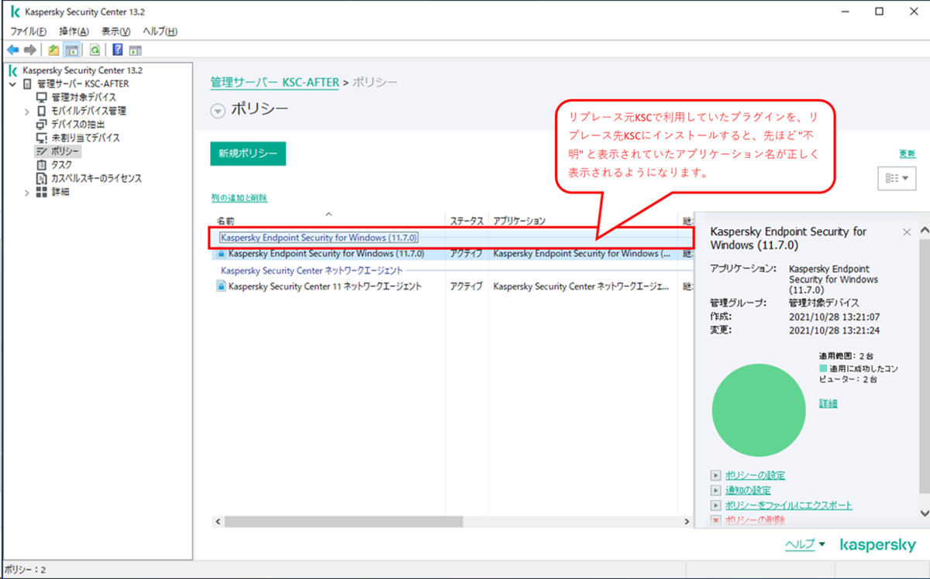This screenshot has height=579, width=930.
Task: Click the license icon for カスペルスキーのライセンス
Action: point(42,178)
